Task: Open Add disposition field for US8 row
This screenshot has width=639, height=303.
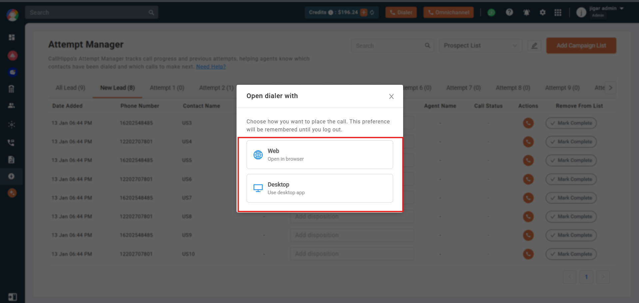Action: point(352,217)
